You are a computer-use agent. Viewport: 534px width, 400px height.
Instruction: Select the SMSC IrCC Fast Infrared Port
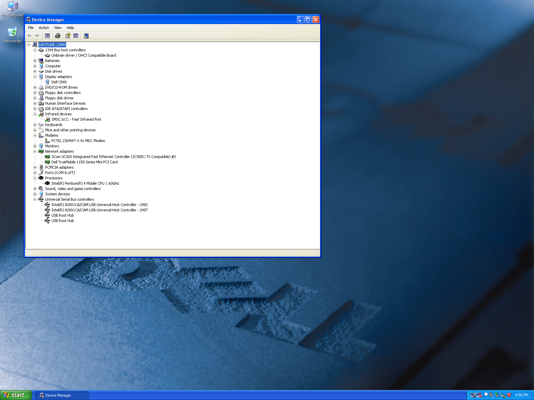pyautogui.click(x=76, y=119)
